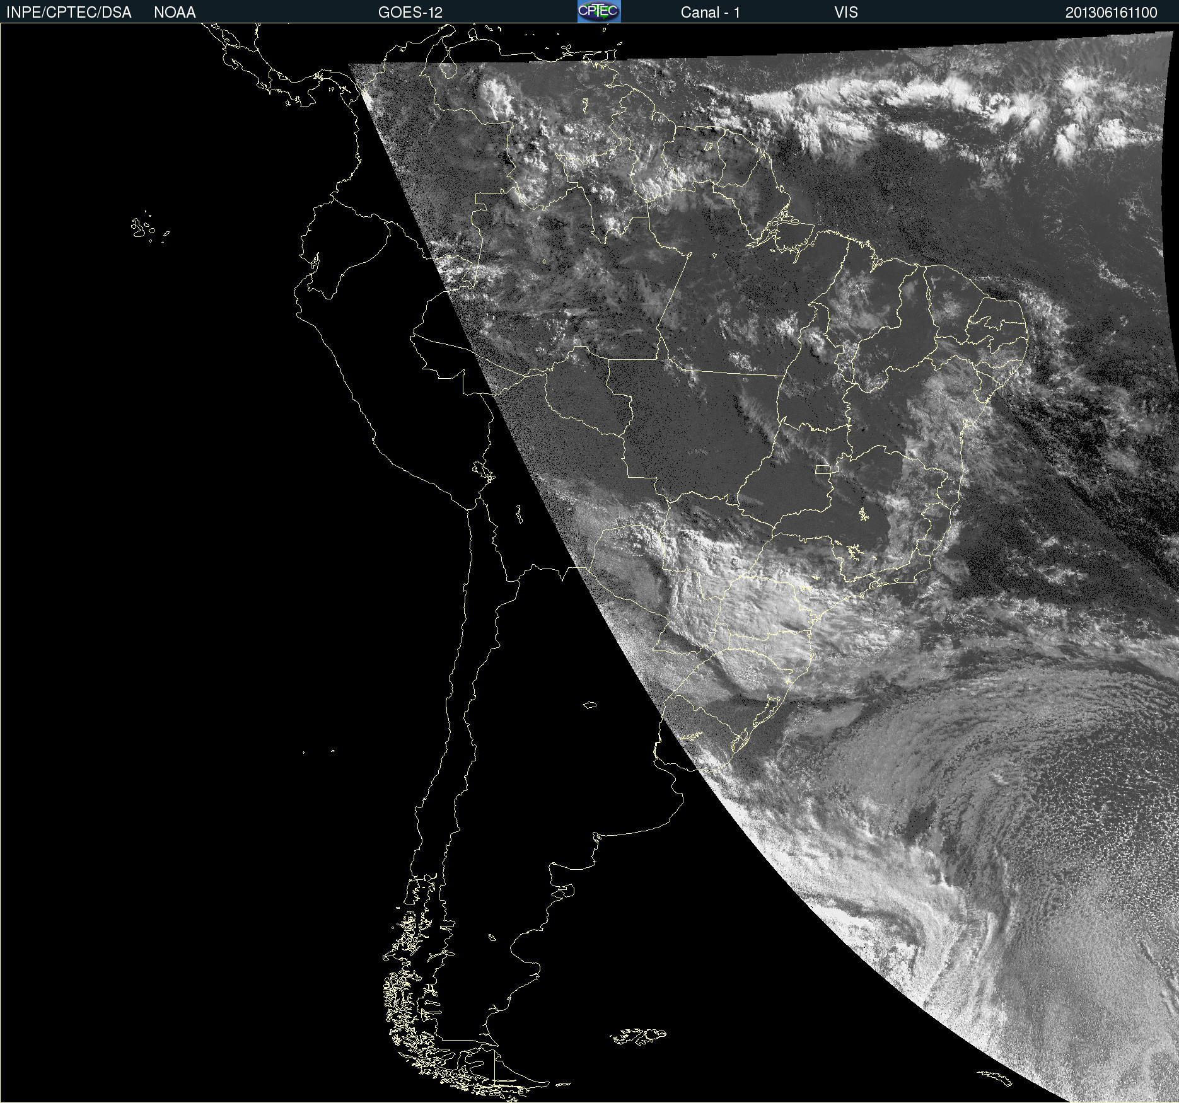Click the VIS band label
The height and width of the screenshot is (1103, 1179).
coord(846,13)
